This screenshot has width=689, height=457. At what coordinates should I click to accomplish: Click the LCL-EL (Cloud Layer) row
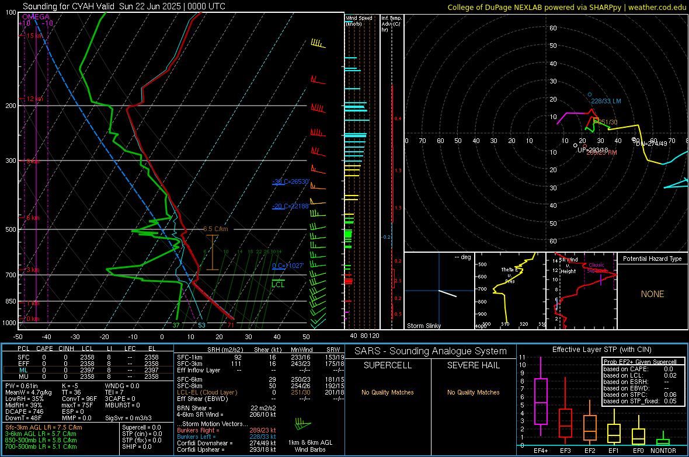260,392
